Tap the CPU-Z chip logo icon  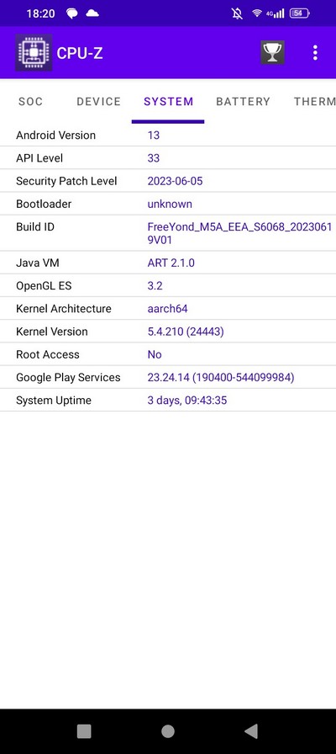point(34,52)
